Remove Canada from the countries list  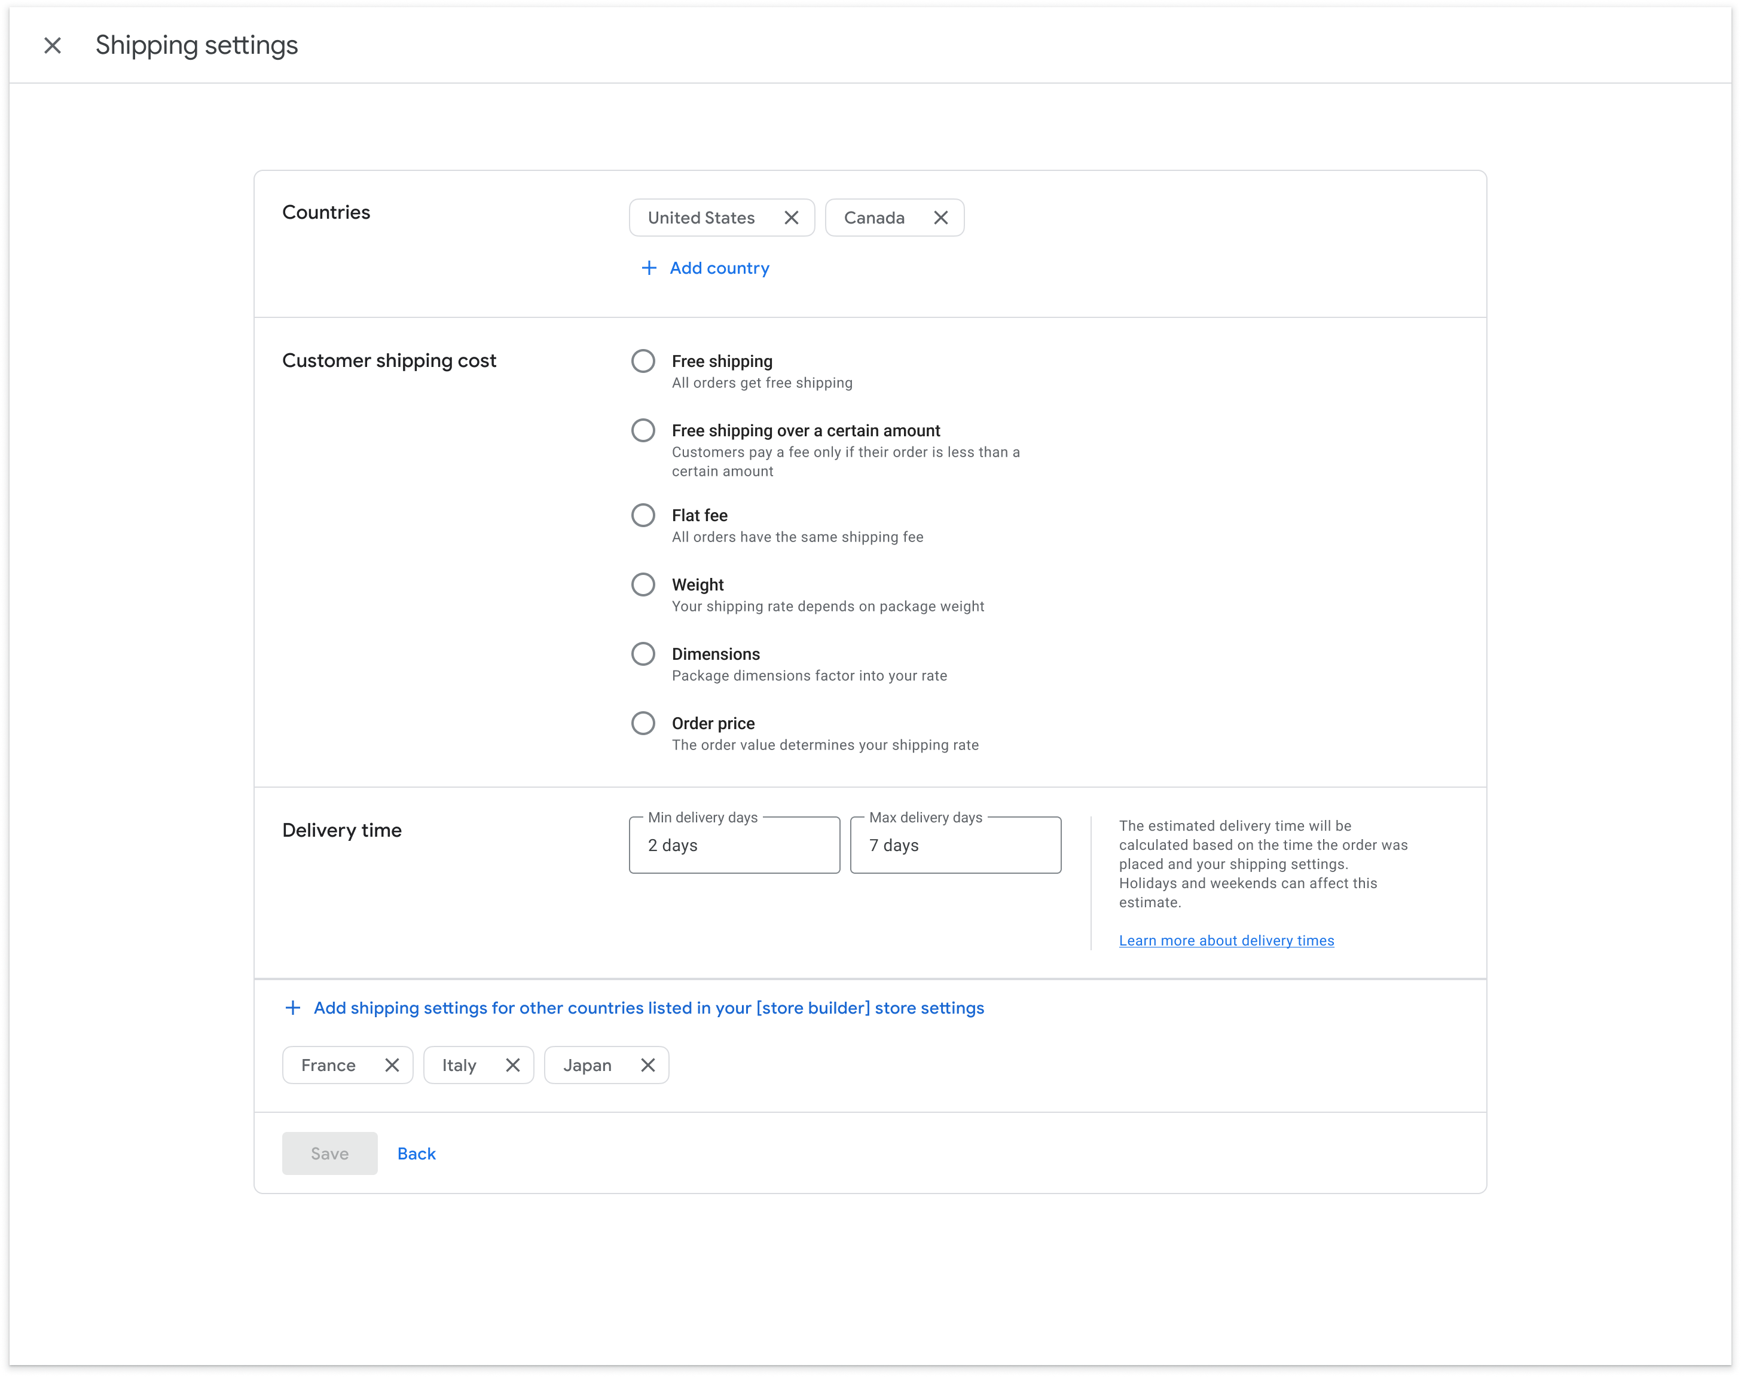coord(940,217)
